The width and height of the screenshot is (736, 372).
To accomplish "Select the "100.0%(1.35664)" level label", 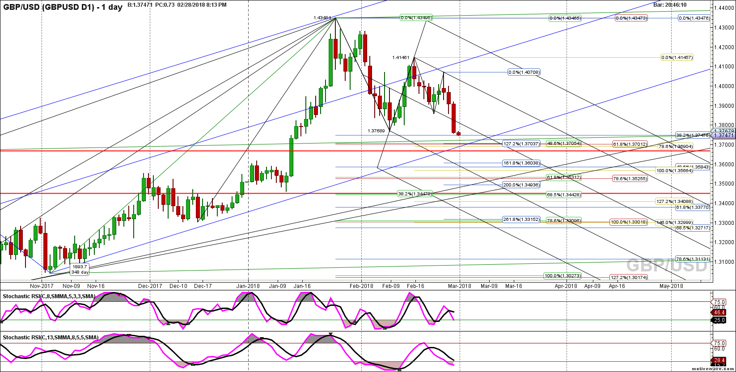I will pos(675,170).
